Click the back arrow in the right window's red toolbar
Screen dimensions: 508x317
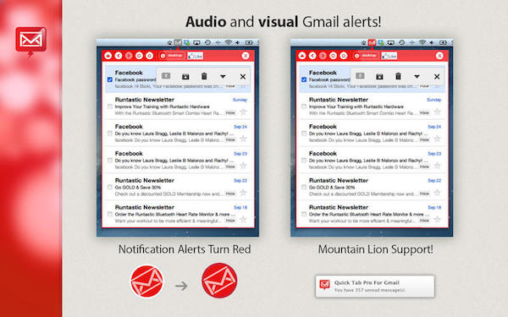tap(312, 56)
